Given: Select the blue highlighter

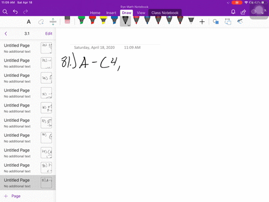Looking at the screenshot, I should tap(114, 20).
